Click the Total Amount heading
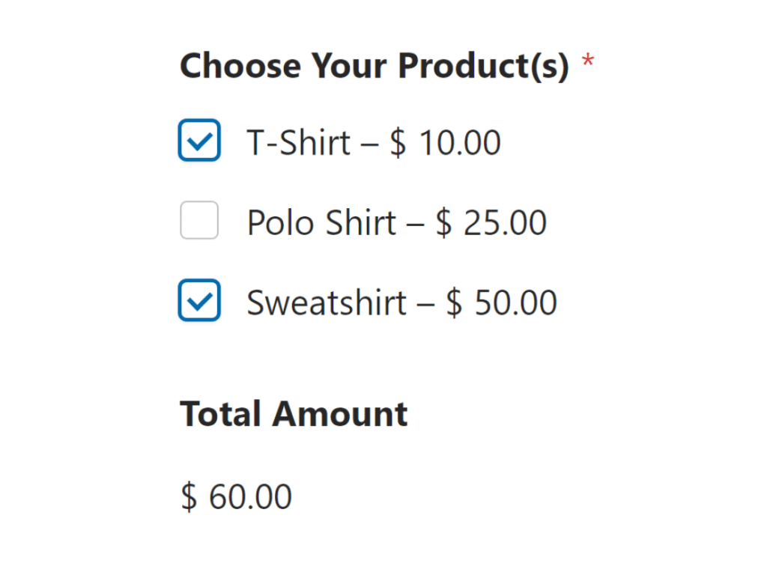The height and width of the screenshot is (575, 767). point(293,413)
